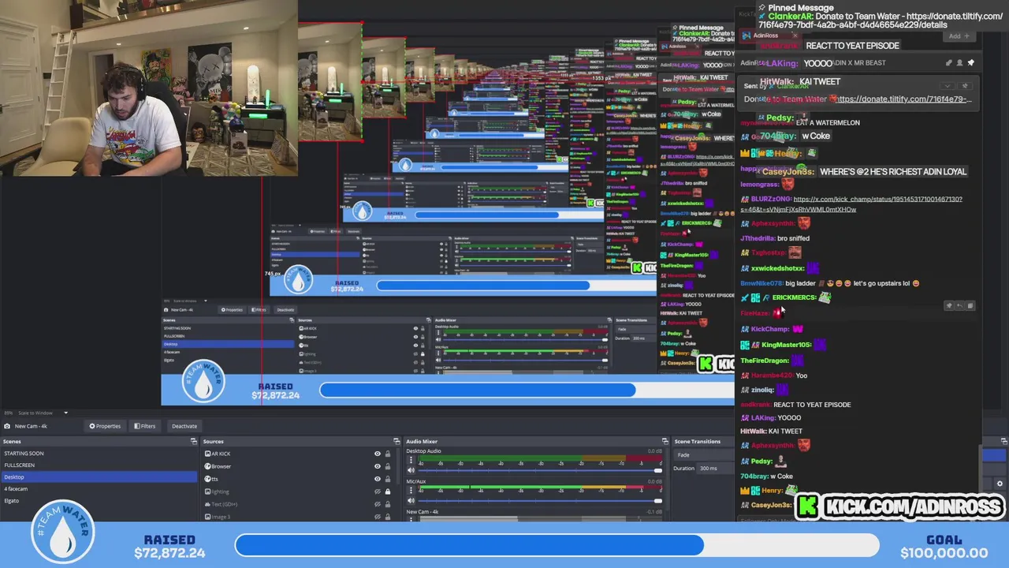The height and width of the screenshot is (568, 1009).
Task: Toggle lock on tts source
Action: click(x=387, y=479)
